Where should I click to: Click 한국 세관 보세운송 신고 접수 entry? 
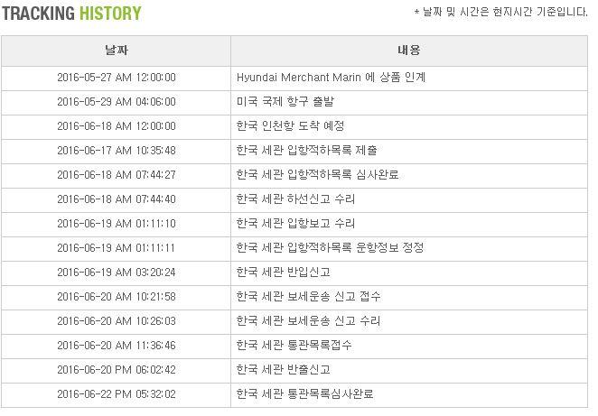308,297
